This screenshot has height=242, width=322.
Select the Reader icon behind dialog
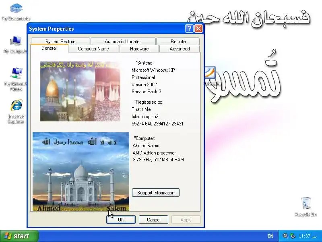point(213,76)
